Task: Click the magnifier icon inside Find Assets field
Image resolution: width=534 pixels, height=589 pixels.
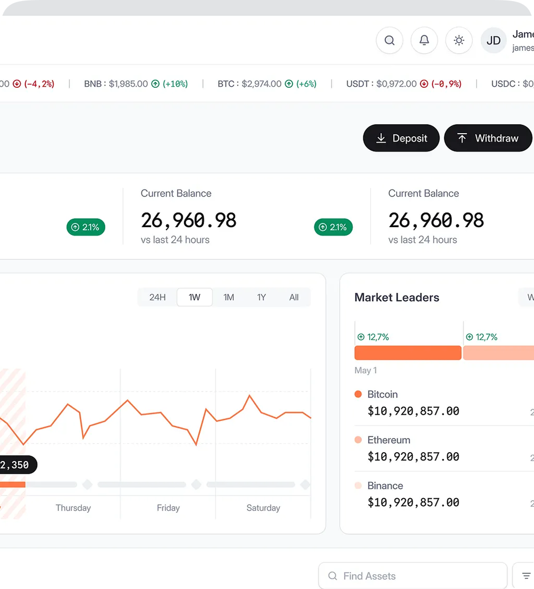Action: click(x=333, y=575)
